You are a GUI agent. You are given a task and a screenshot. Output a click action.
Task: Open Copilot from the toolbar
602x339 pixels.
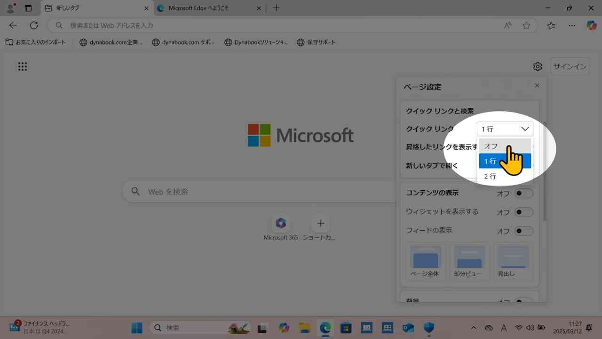coord(591,25)
